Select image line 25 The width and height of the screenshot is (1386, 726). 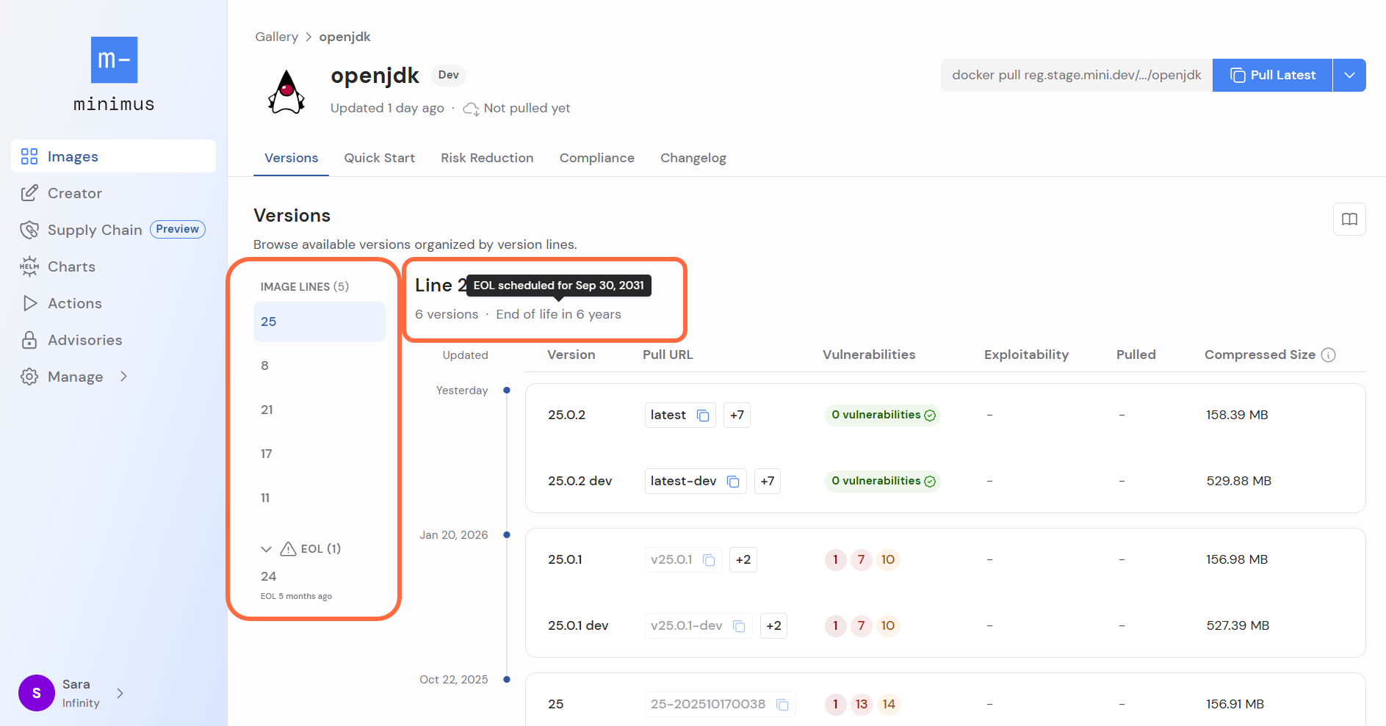pos(320,322)
